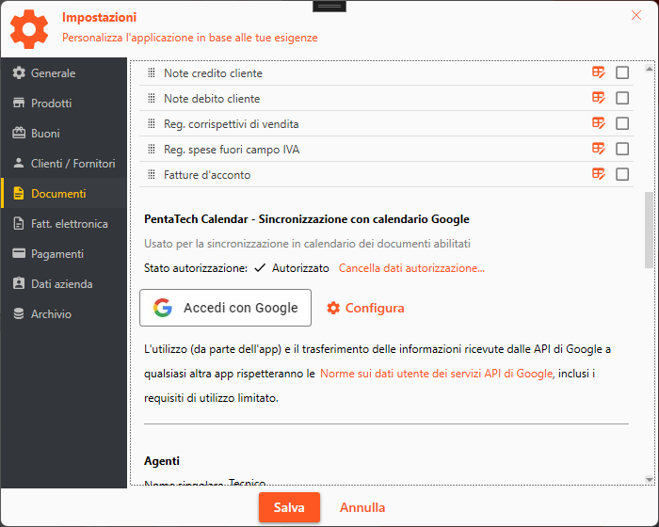Click the Pagamenti credit card icon
Viewport: 659px width, 527px height.
tap(19, 253)
